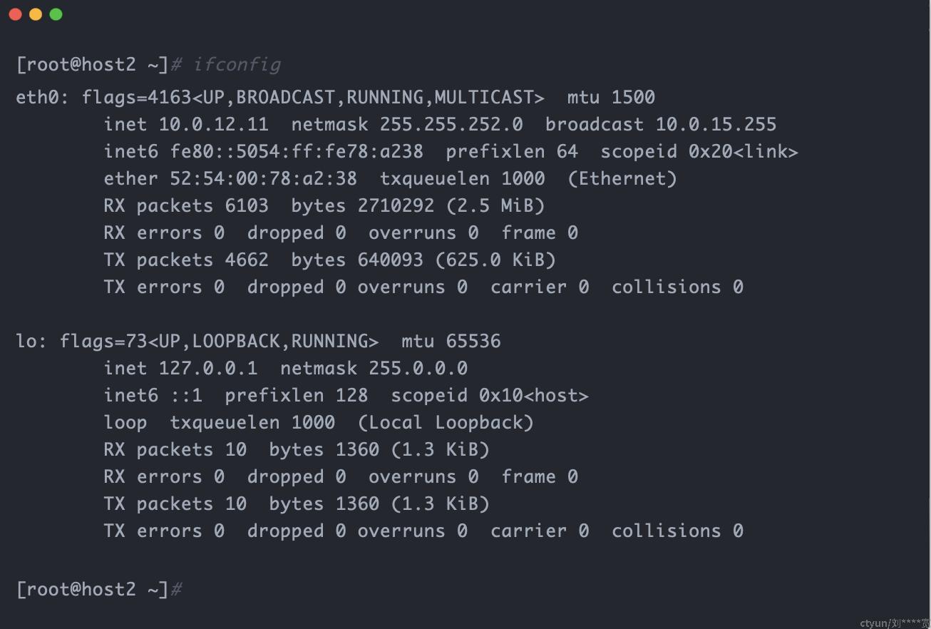Click the scopeid 0x10<host> text
Viewport: 931px width, 629px height.
tap(490, 395)
